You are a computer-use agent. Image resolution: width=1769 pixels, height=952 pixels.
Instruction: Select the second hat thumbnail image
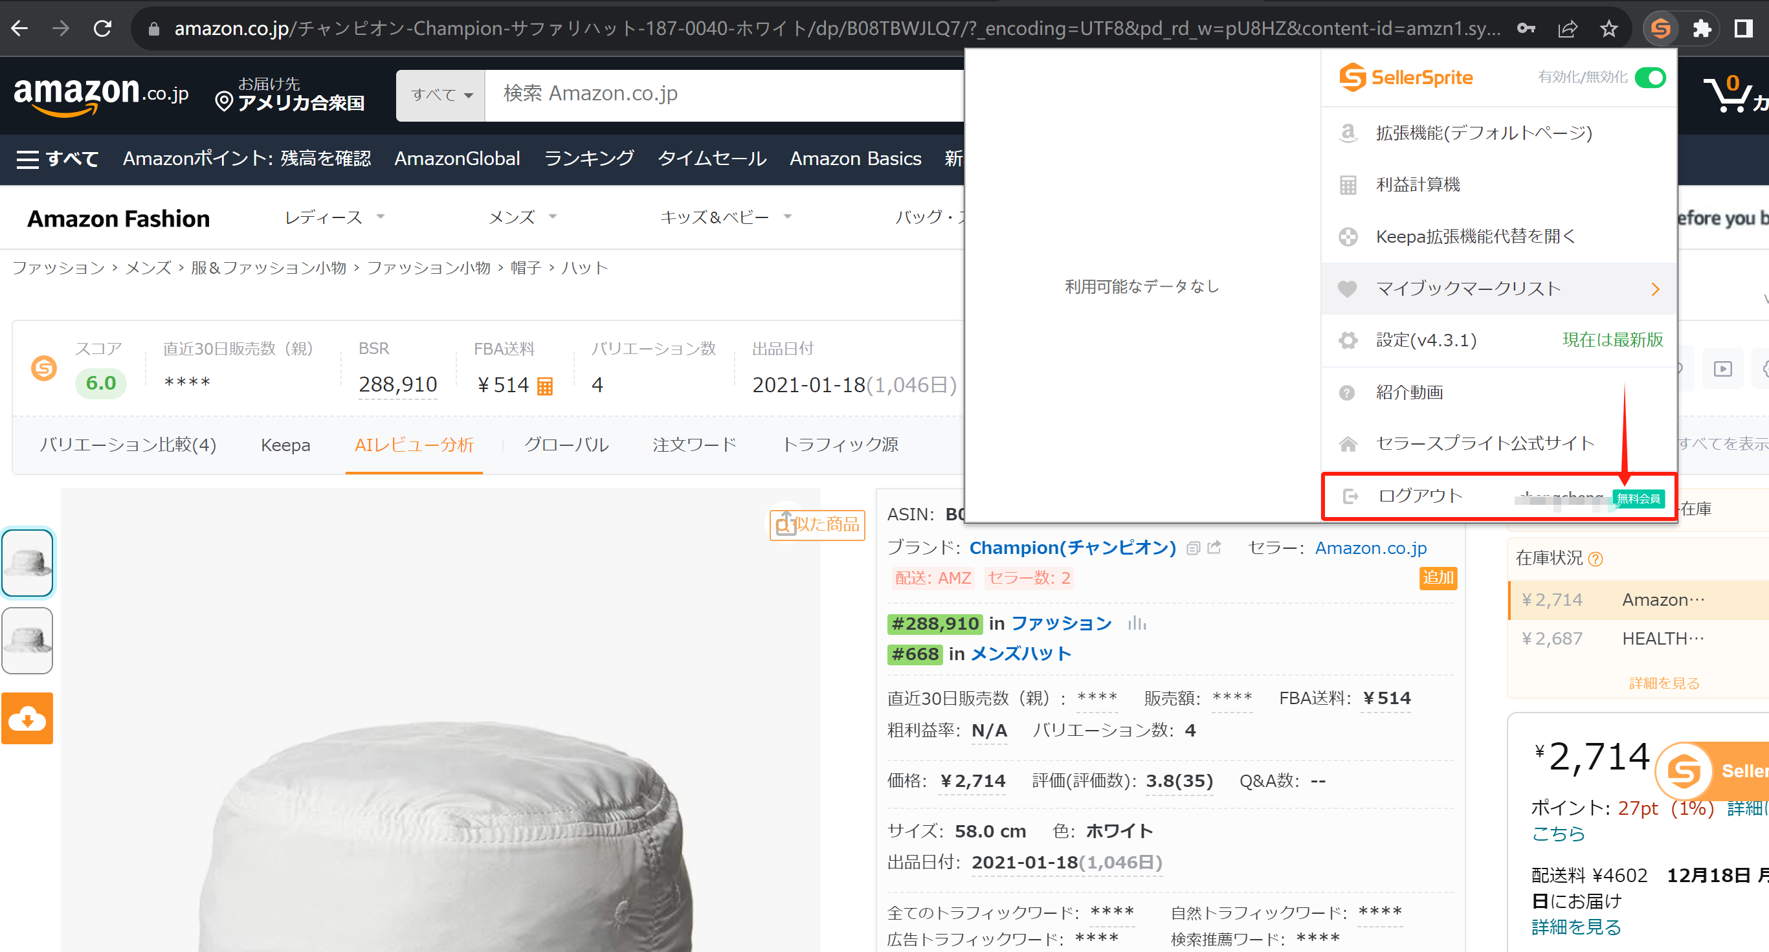(x=27, y=640)
